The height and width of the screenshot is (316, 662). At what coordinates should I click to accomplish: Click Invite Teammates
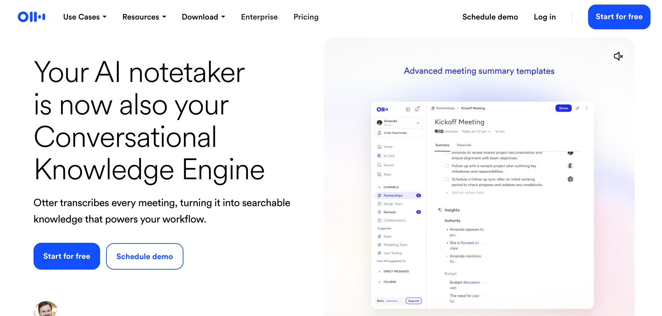(x=399, y=133)
